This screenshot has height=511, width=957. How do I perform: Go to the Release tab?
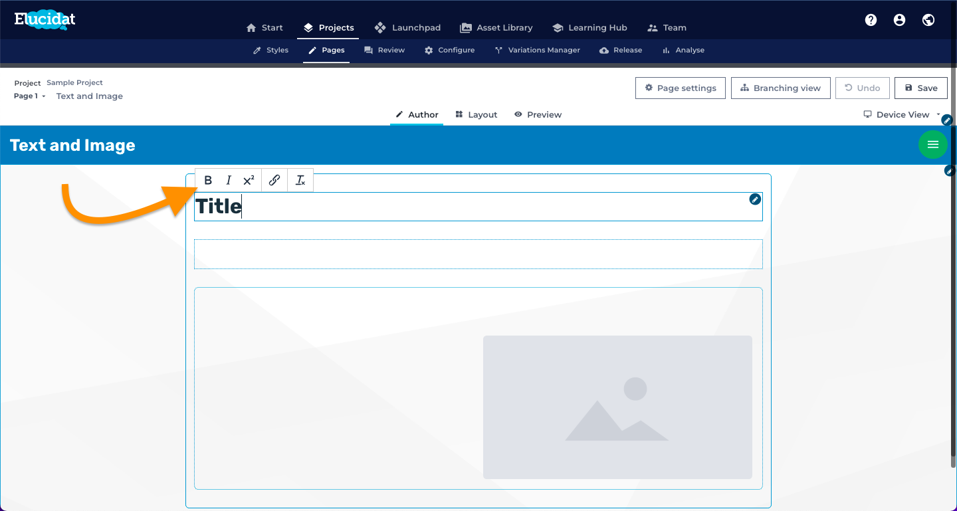pos(621,50)
